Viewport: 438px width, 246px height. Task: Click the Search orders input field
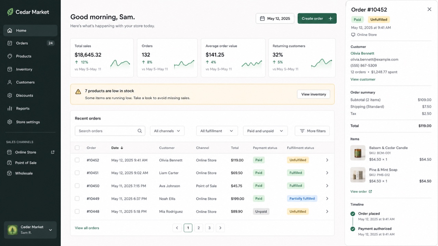point(110,131)
